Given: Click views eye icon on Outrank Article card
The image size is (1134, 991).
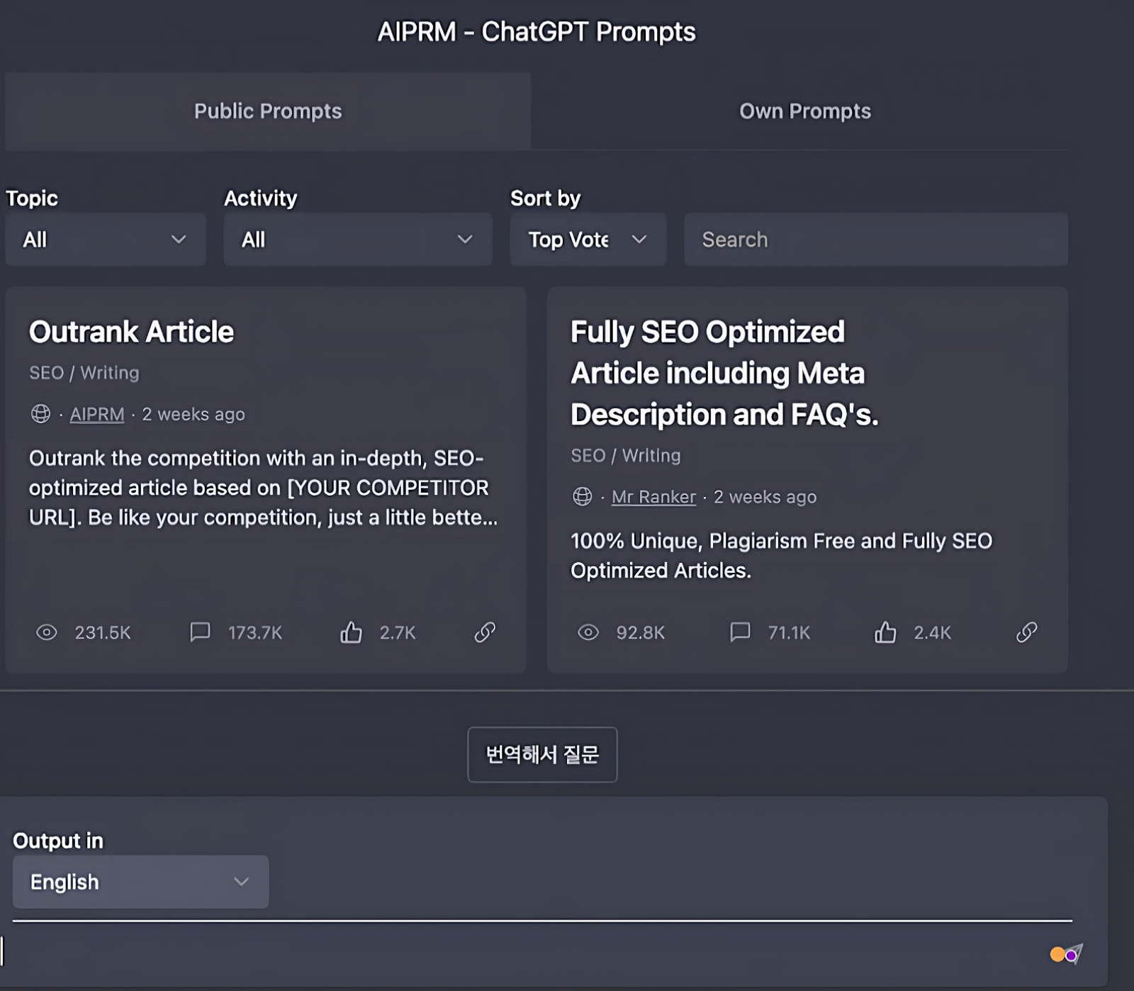Looking at the screenshot, I should 47,632.
